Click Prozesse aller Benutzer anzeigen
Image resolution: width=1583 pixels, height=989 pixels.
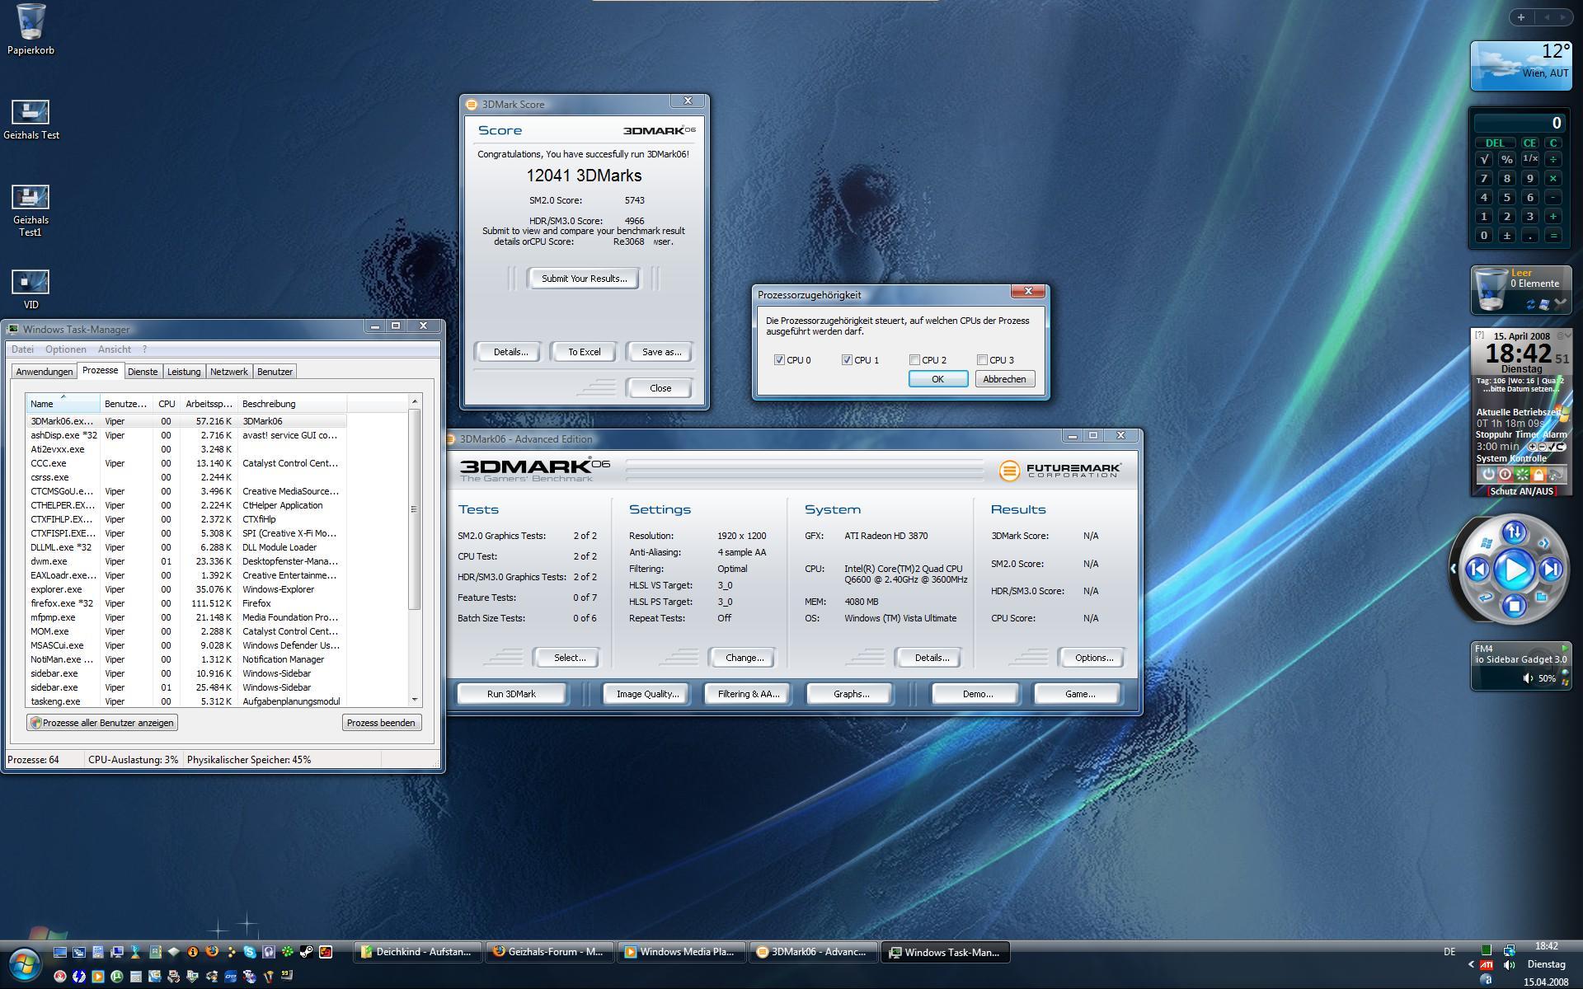coord(102,723)
